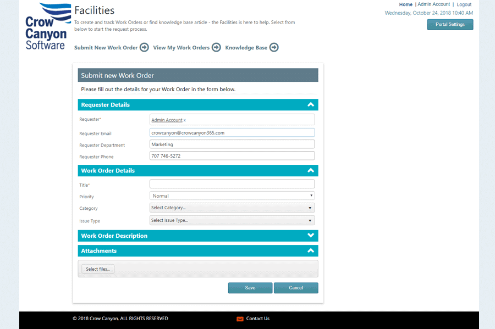
Task: Open Portal Settings button
Action: coord(450,25)
